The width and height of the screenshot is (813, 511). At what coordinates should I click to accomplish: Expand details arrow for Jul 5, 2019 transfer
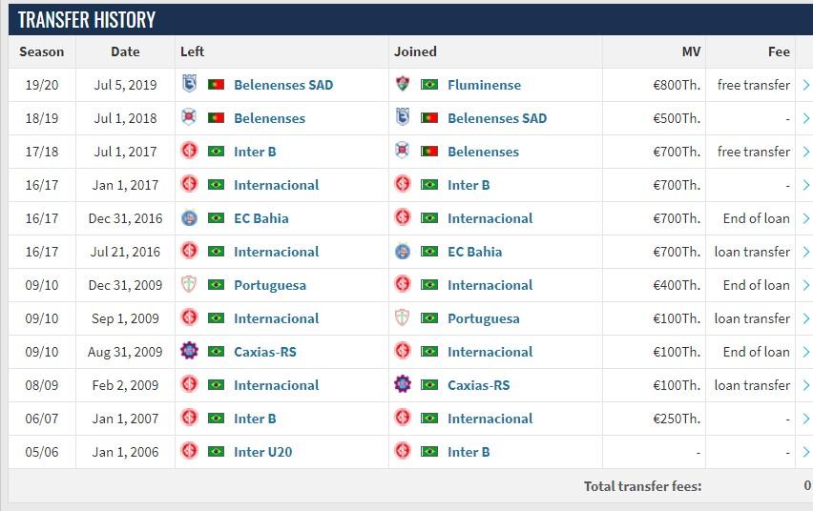point(805,85)
